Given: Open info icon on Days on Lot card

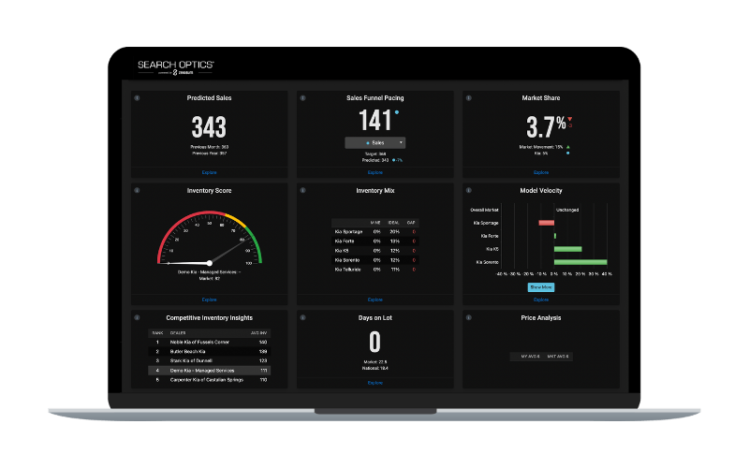Looking at the screenshot, I should [302, 317].
